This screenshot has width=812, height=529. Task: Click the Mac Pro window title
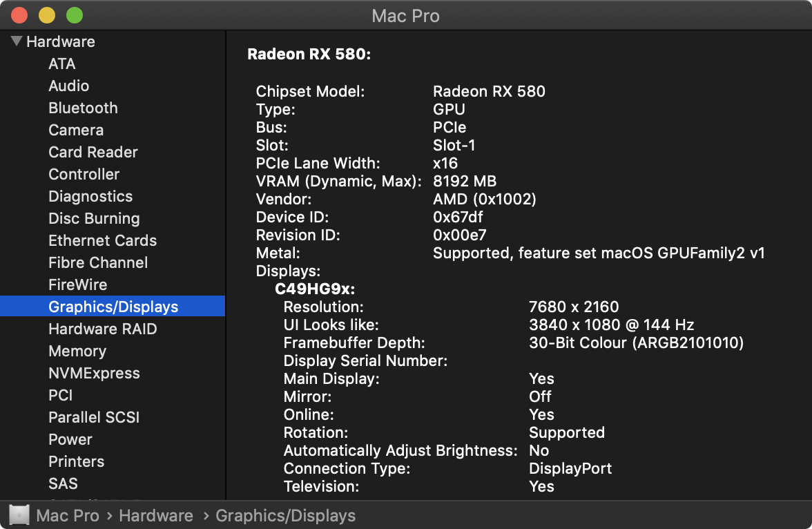coord(405,16)
